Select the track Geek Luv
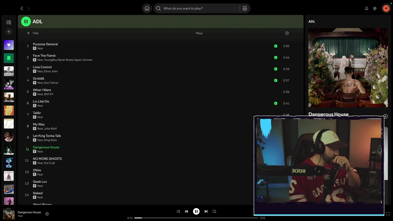The height and width of the screenshot is (221, 393). [40, 182]
